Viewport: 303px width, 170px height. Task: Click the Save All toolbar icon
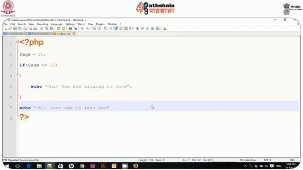(20, 28)
